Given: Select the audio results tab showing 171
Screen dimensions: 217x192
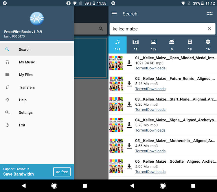Looking at the screenshot, I should pyautogui.click(x=117, y=45).
